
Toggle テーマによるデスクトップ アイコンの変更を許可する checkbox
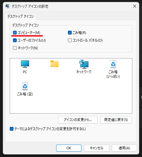coord(11,129)
